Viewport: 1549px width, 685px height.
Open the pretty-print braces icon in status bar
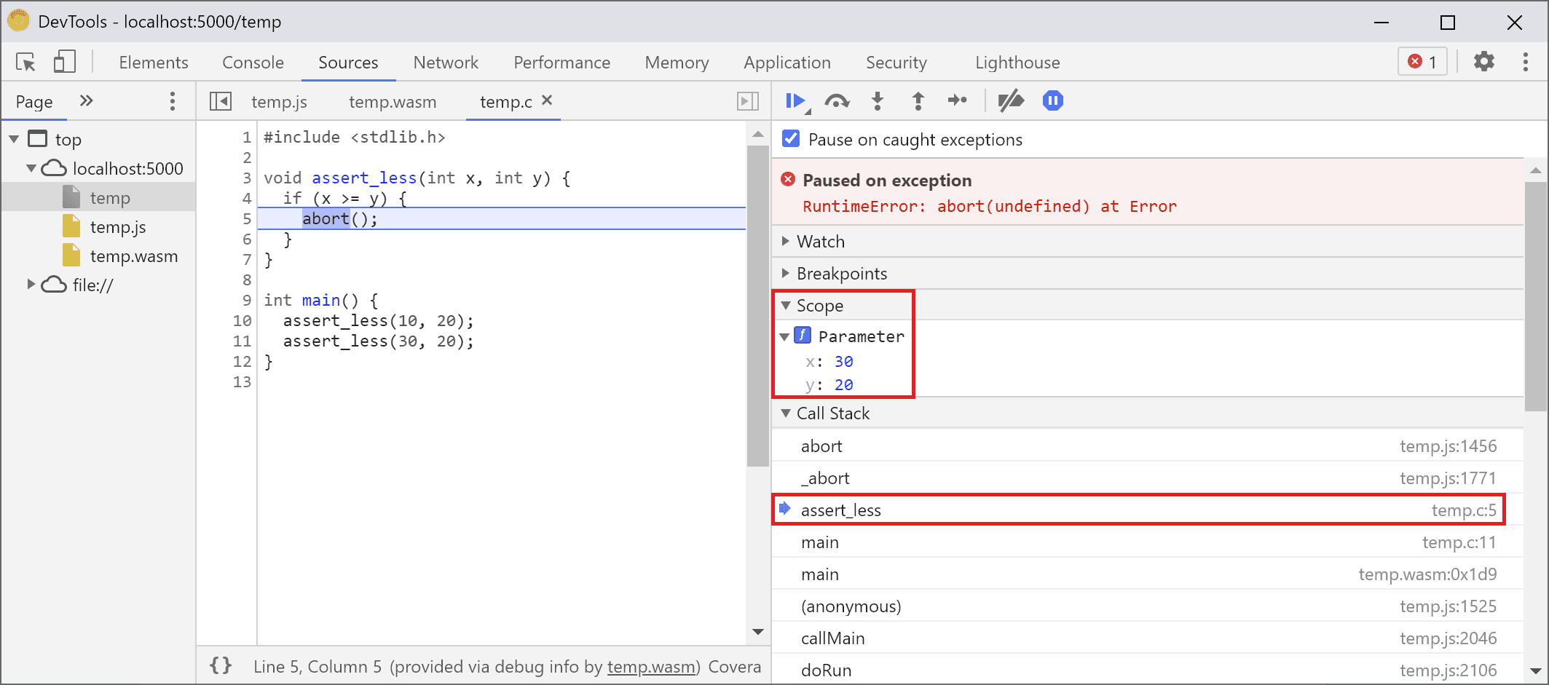point(219,665)
